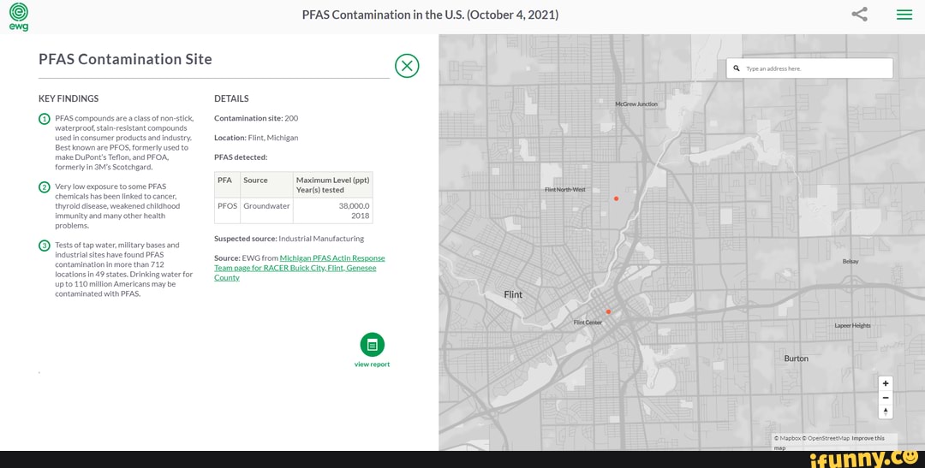Screen dimensions: 925x468
Task: Select the red marker near Flint North-West
Action: [x=616, y=198]
